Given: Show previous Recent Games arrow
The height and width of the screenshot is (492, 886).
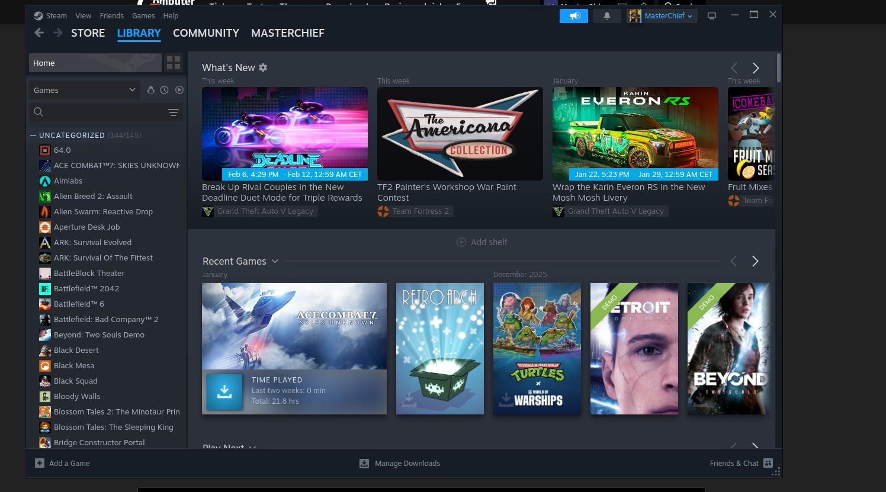Looking at the screenshot, I should 734,261.
